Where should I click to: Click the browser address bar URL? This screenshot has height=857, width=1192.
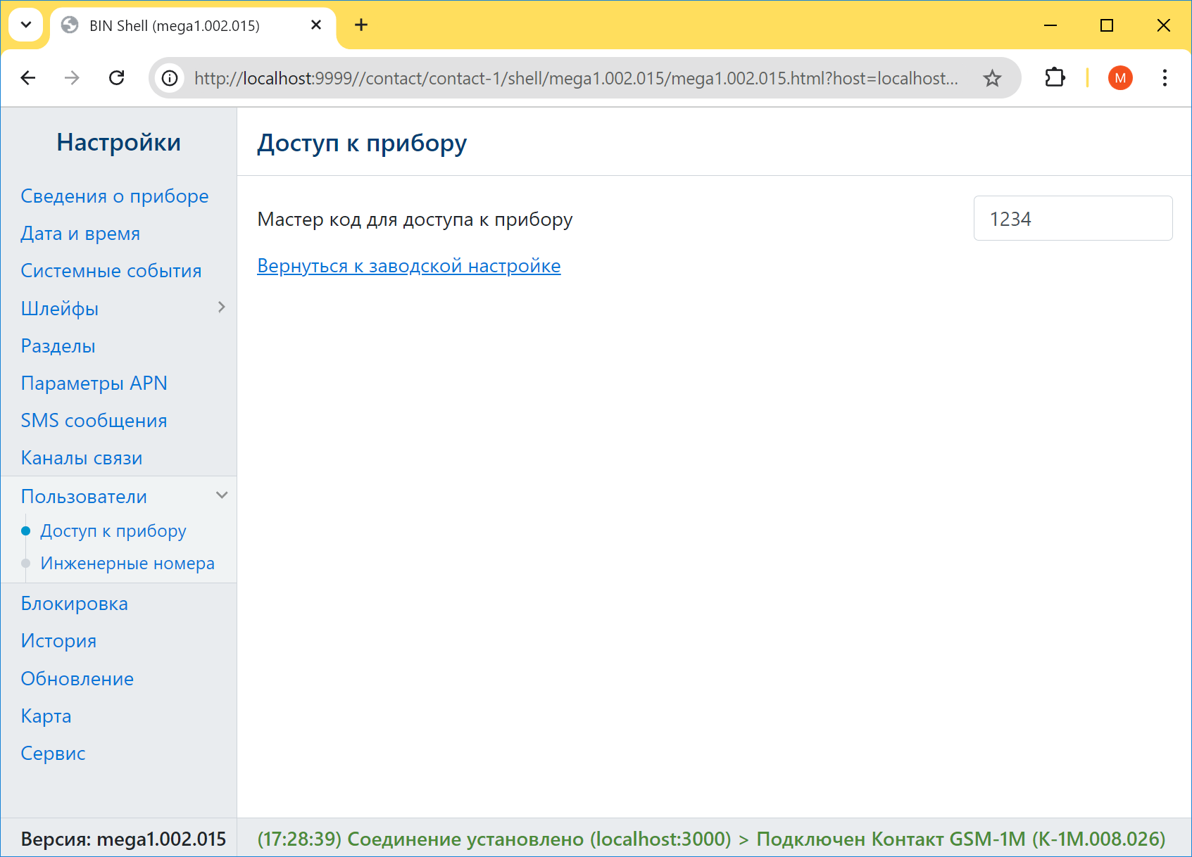(575, 78)
